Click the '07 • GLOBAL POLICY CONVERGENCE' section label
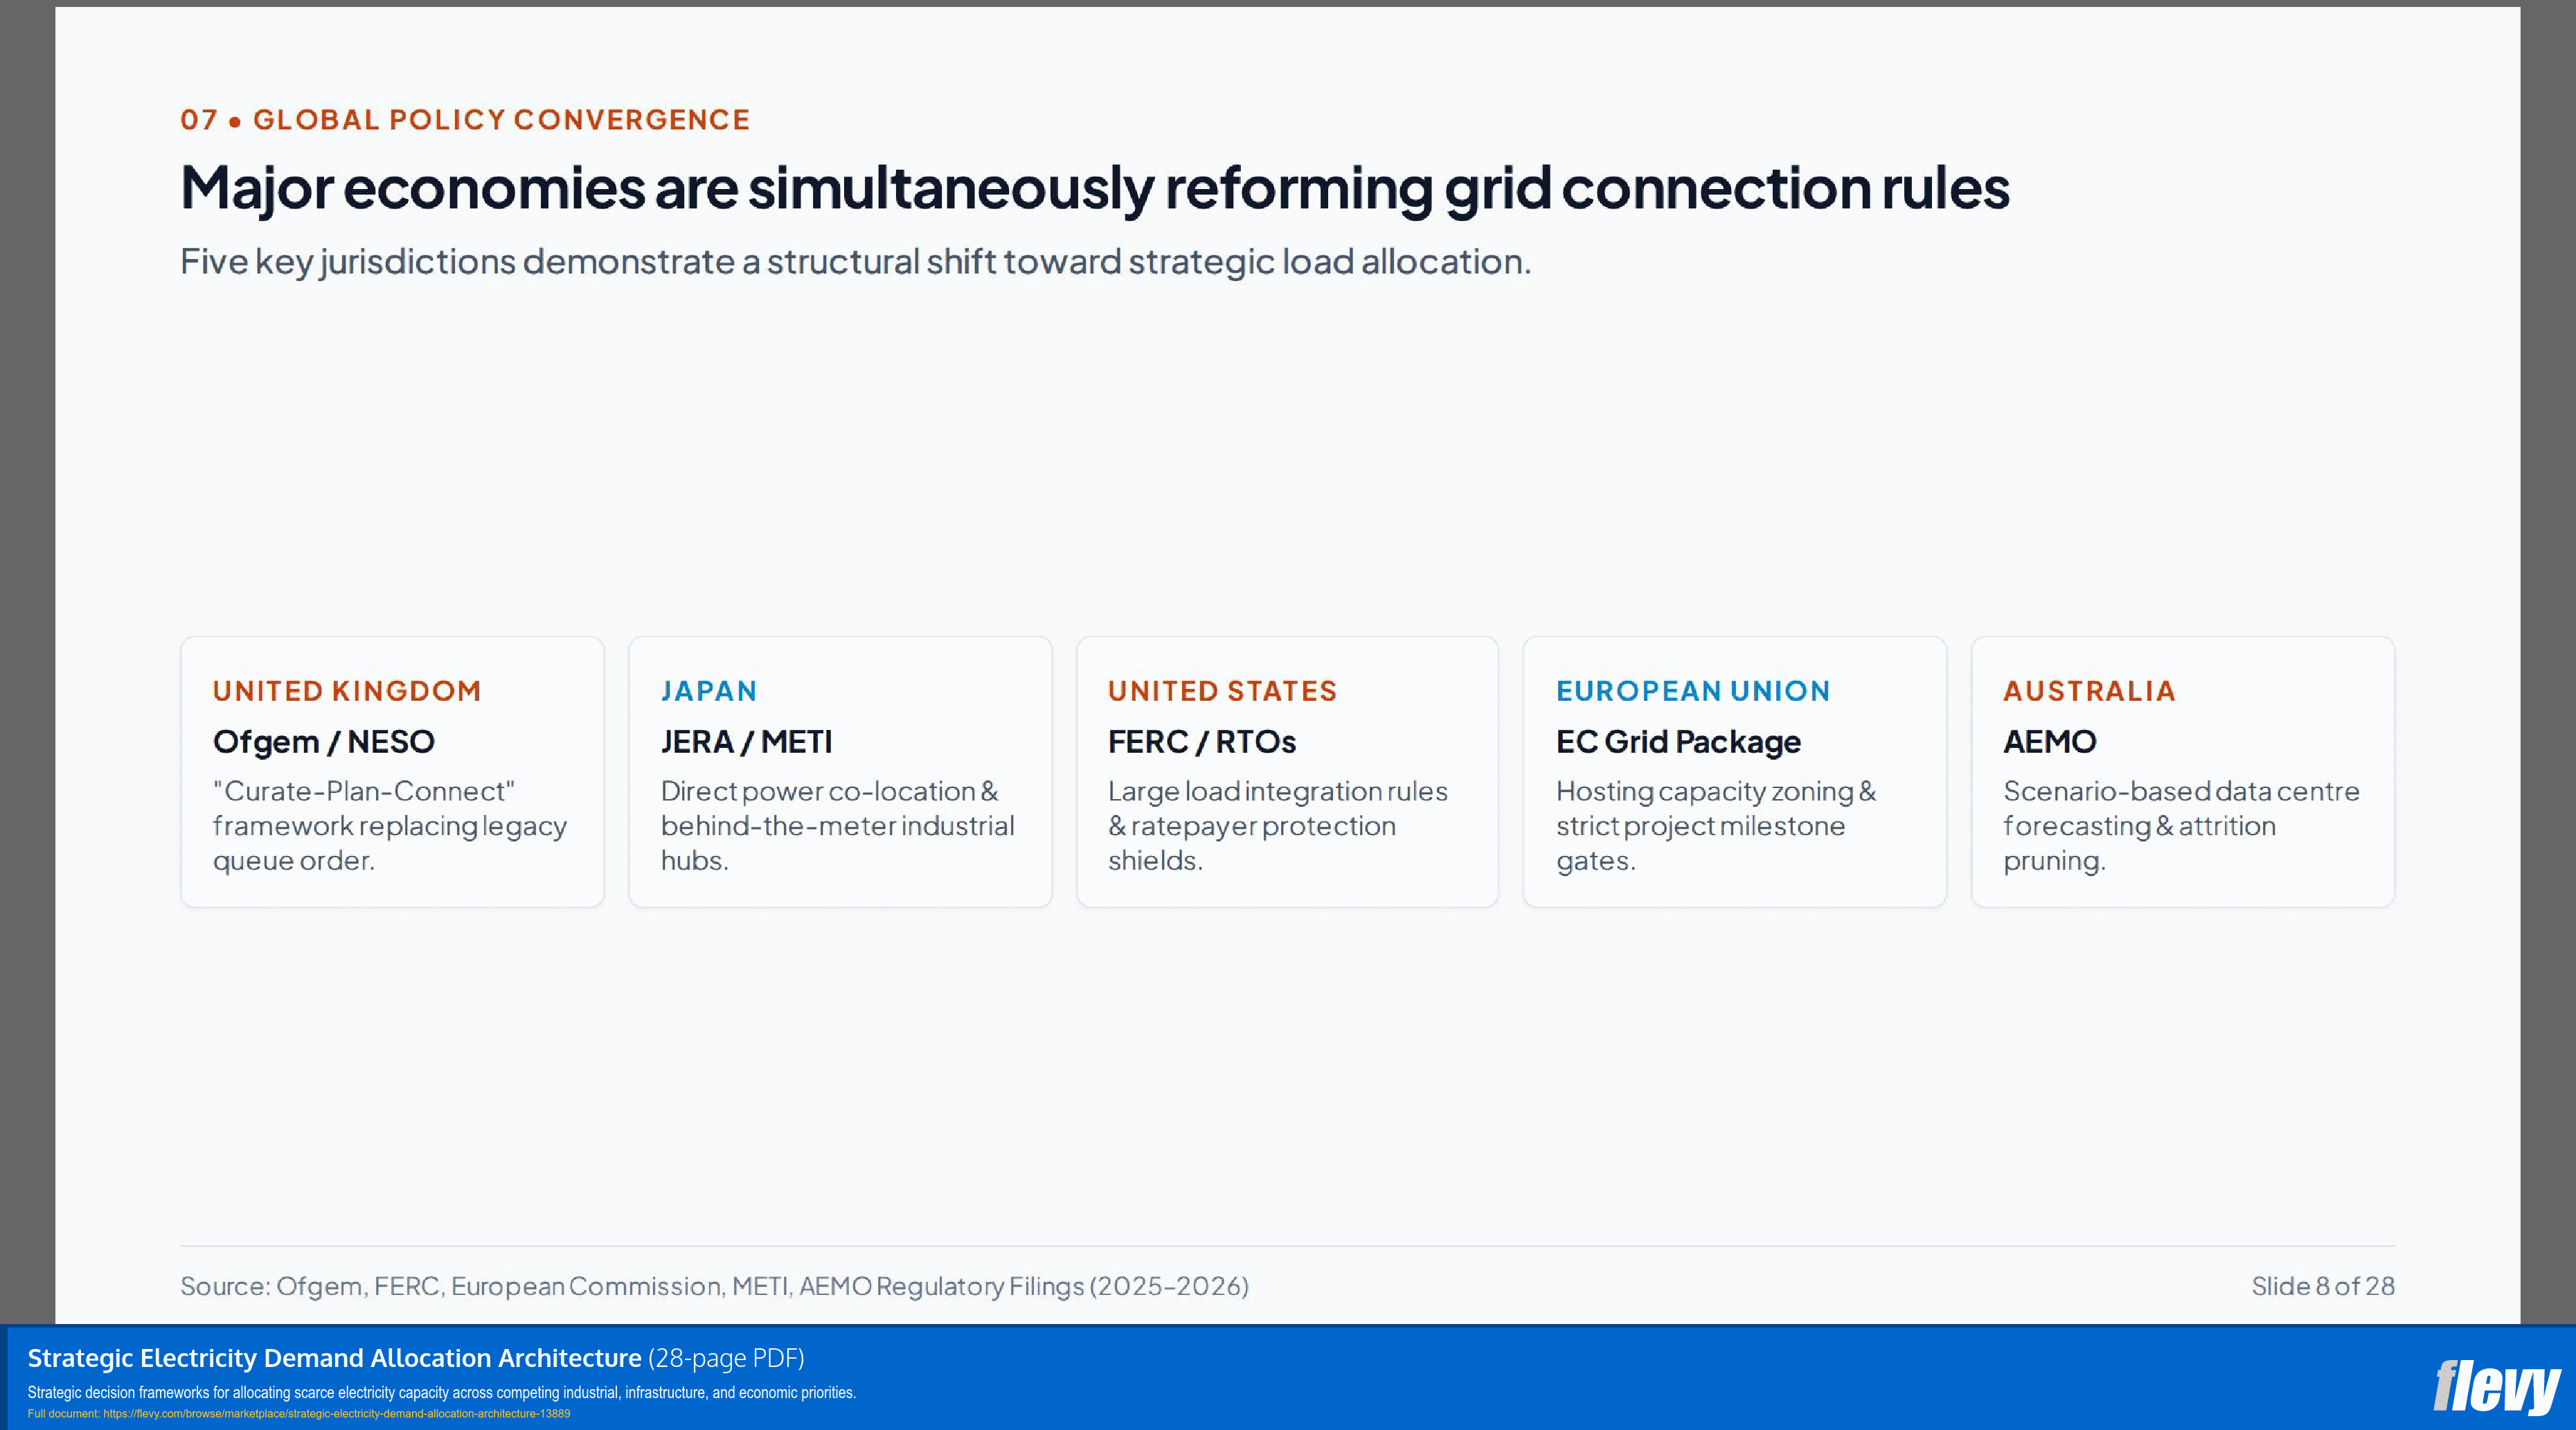2576x1430 pixels. [465, 120]
